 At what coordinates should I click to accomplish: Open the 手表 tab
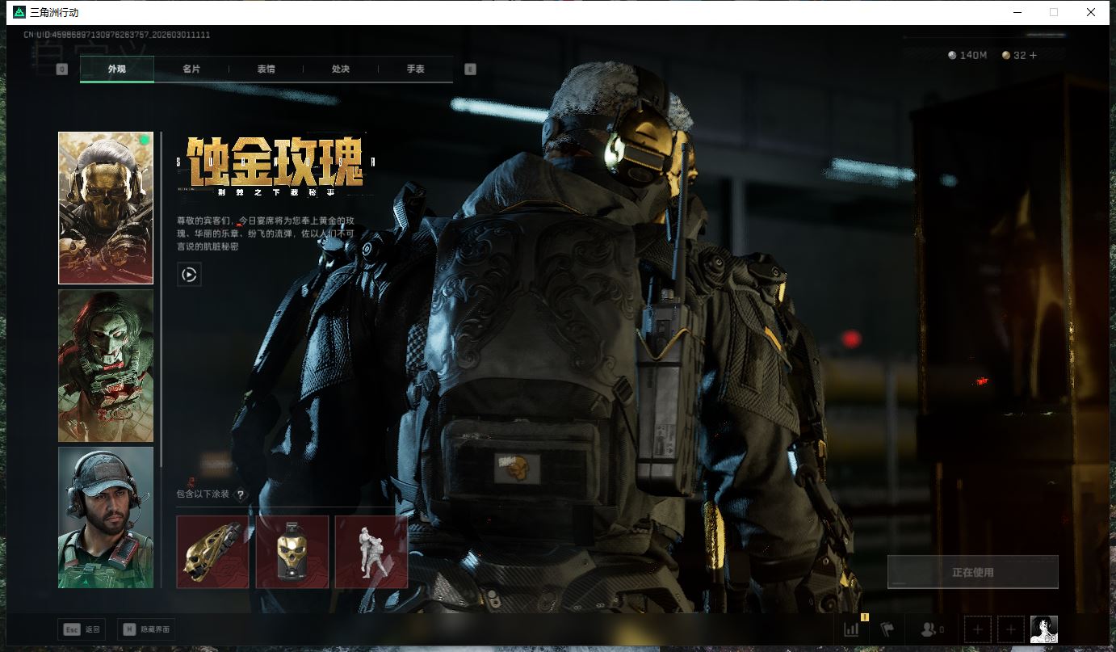(415, 69)
